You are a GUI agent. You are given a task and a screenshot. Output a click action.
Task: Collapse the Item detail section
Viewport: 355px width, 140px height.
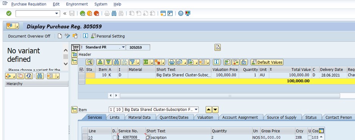[x=74, y=110]
